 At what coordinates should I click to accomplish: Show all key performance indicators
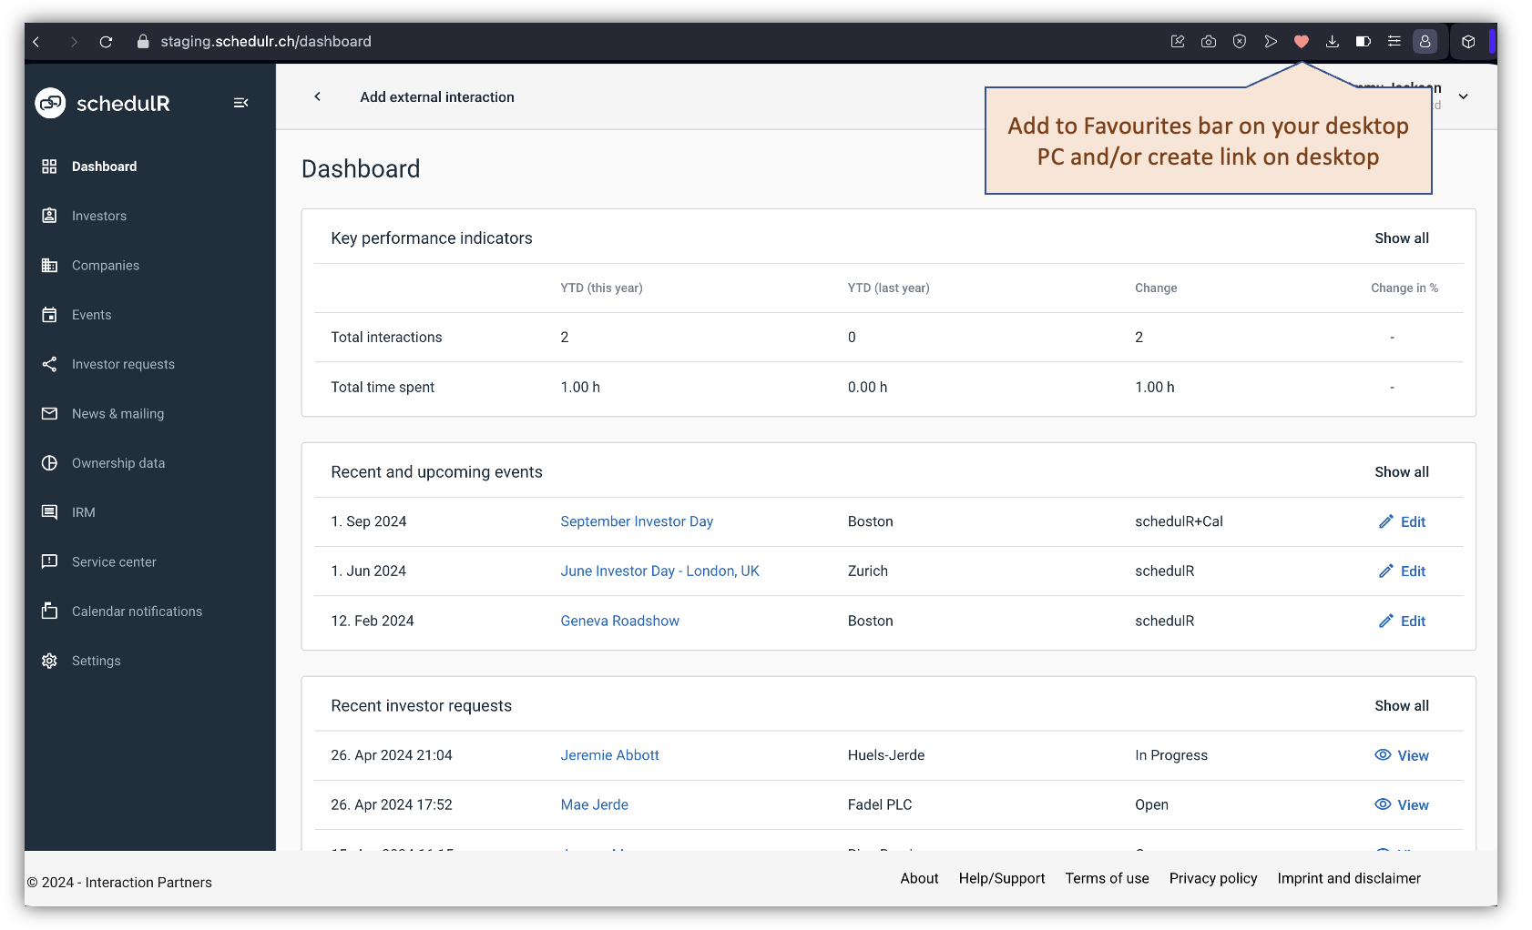pyautogui.click(x=1401, y=238)
